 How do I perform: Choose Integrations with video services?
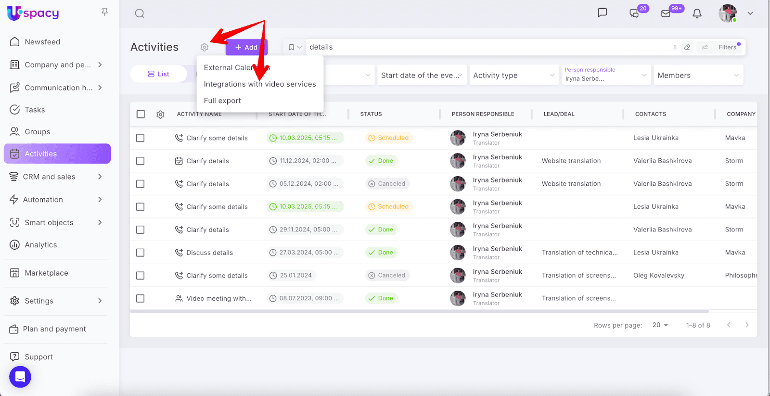click(x=260, y=84)
